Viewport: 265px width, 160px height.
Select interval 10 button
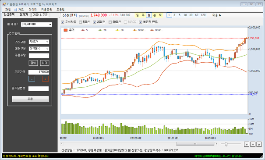point(185,15)
